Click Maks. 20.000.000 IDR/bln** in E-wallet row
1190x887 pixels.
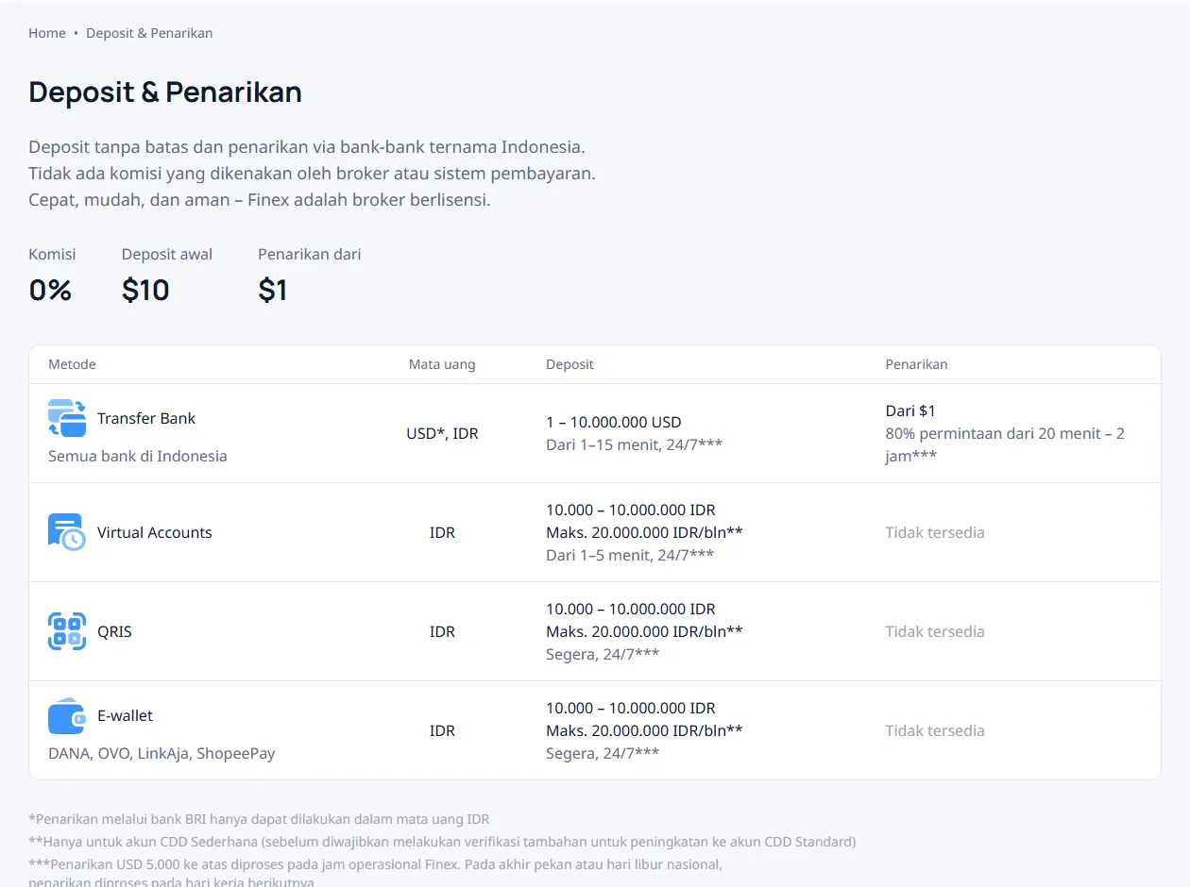(x=644, y=730)
